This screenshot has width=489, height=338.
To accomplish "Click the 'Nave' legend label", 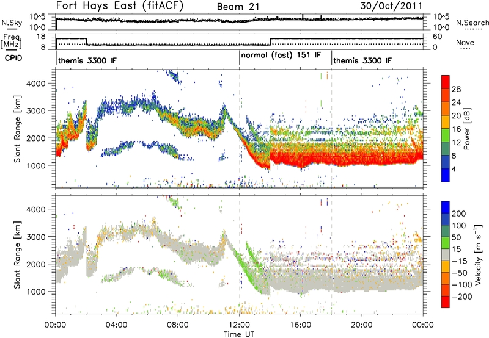I will (x=465, y=42).
